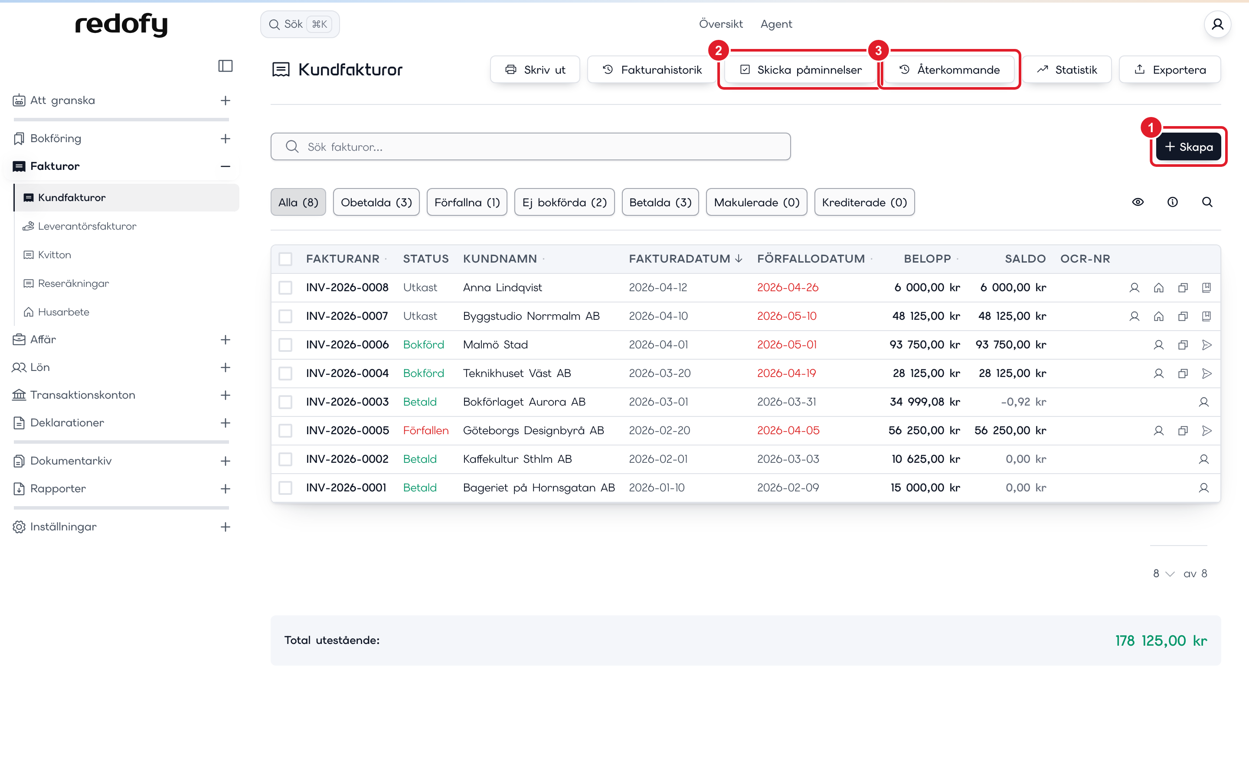Click the copy icon in row INV-2026-0005
The width and height of the screenshot is (1249, 780).
point(1183,431)
